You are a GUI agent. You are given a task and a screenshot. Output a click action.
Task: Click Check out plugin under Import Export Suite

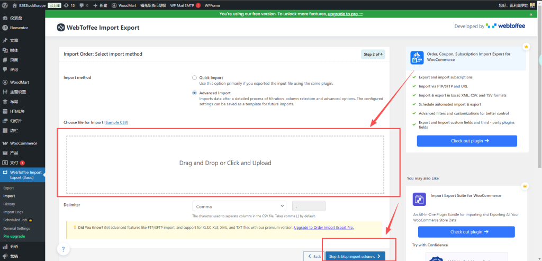(466, 232)
